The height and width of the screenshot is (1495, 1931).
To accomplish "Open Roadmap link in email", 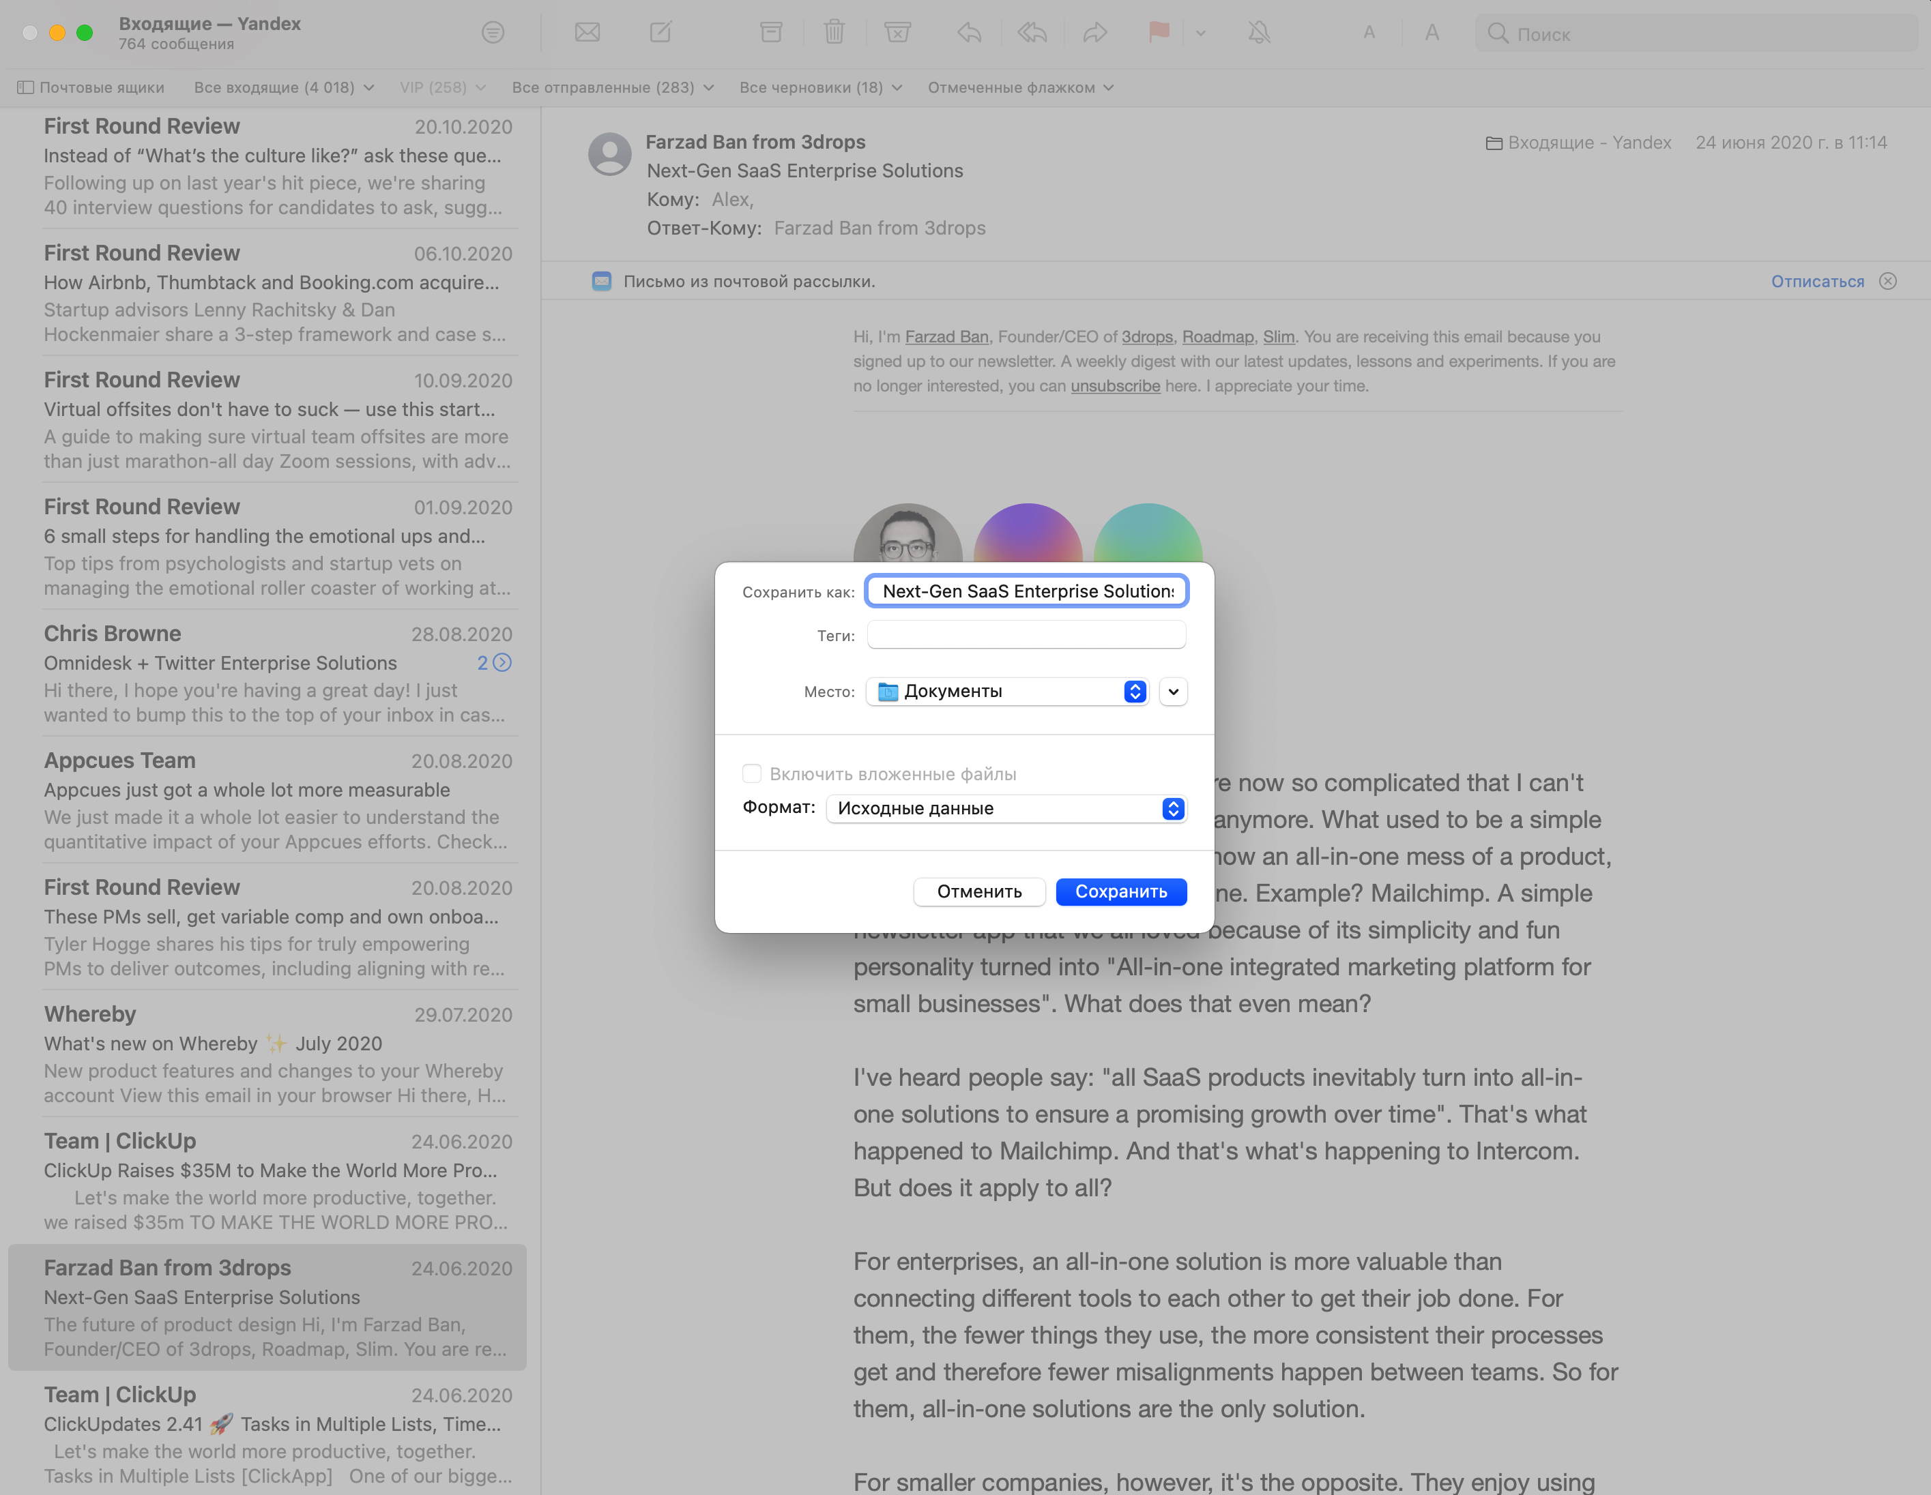I will pyautogui.click(x=1217, y=337).
